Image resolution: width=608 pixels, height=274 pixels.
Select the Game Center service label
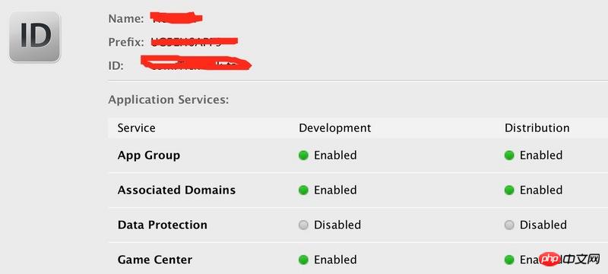(x=155, y=260)
